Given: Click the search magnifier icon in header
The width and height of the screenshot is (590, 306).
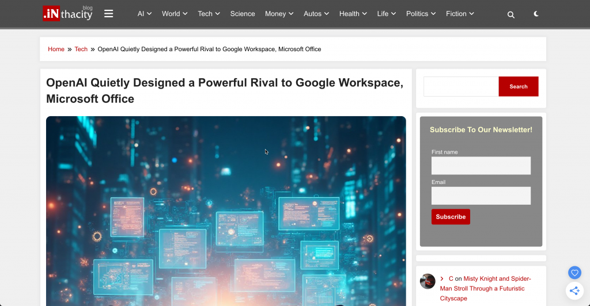Looking at the screenshot, I should click(510, 14).
